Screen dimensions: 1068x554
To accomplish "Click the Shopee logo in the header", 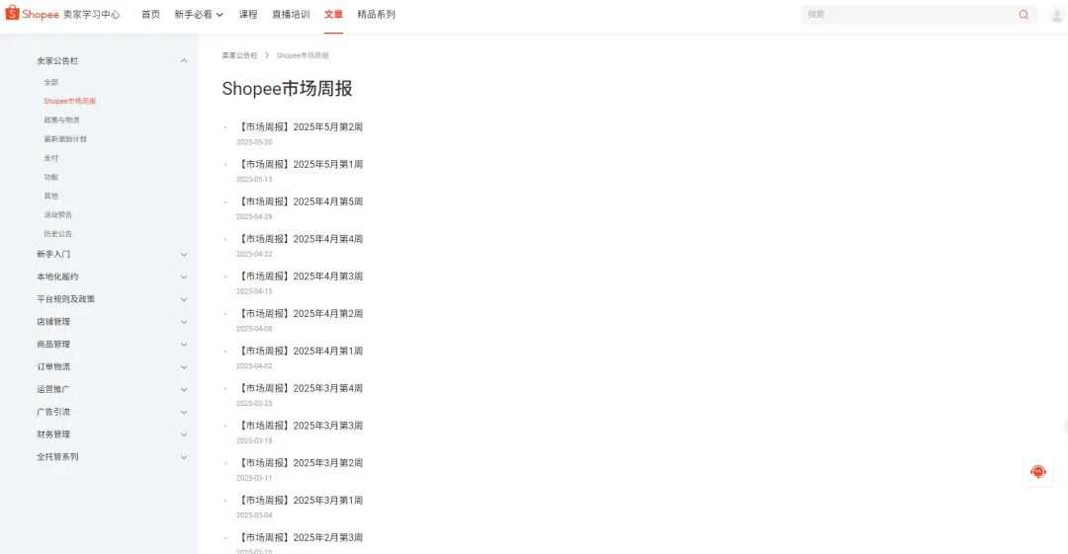I will 32,14.
